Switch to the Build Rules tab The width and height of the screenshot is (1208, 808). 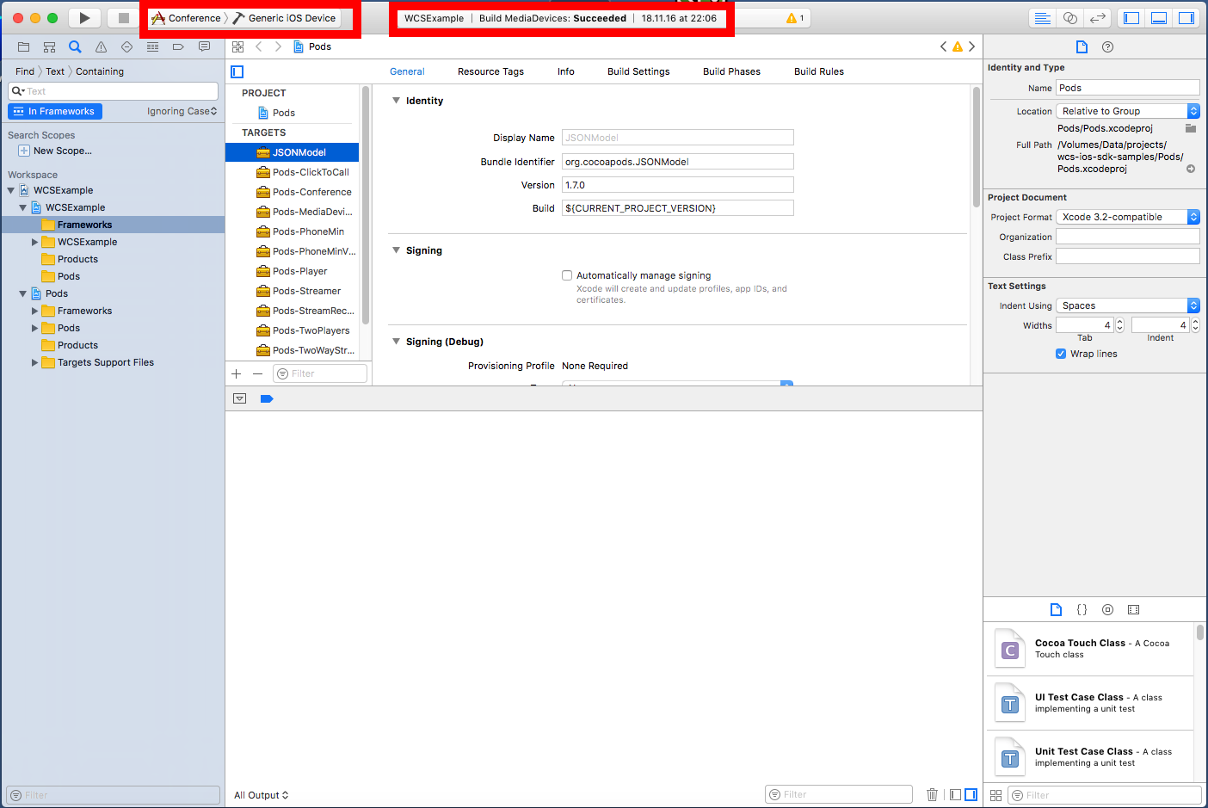click(818, 71)
